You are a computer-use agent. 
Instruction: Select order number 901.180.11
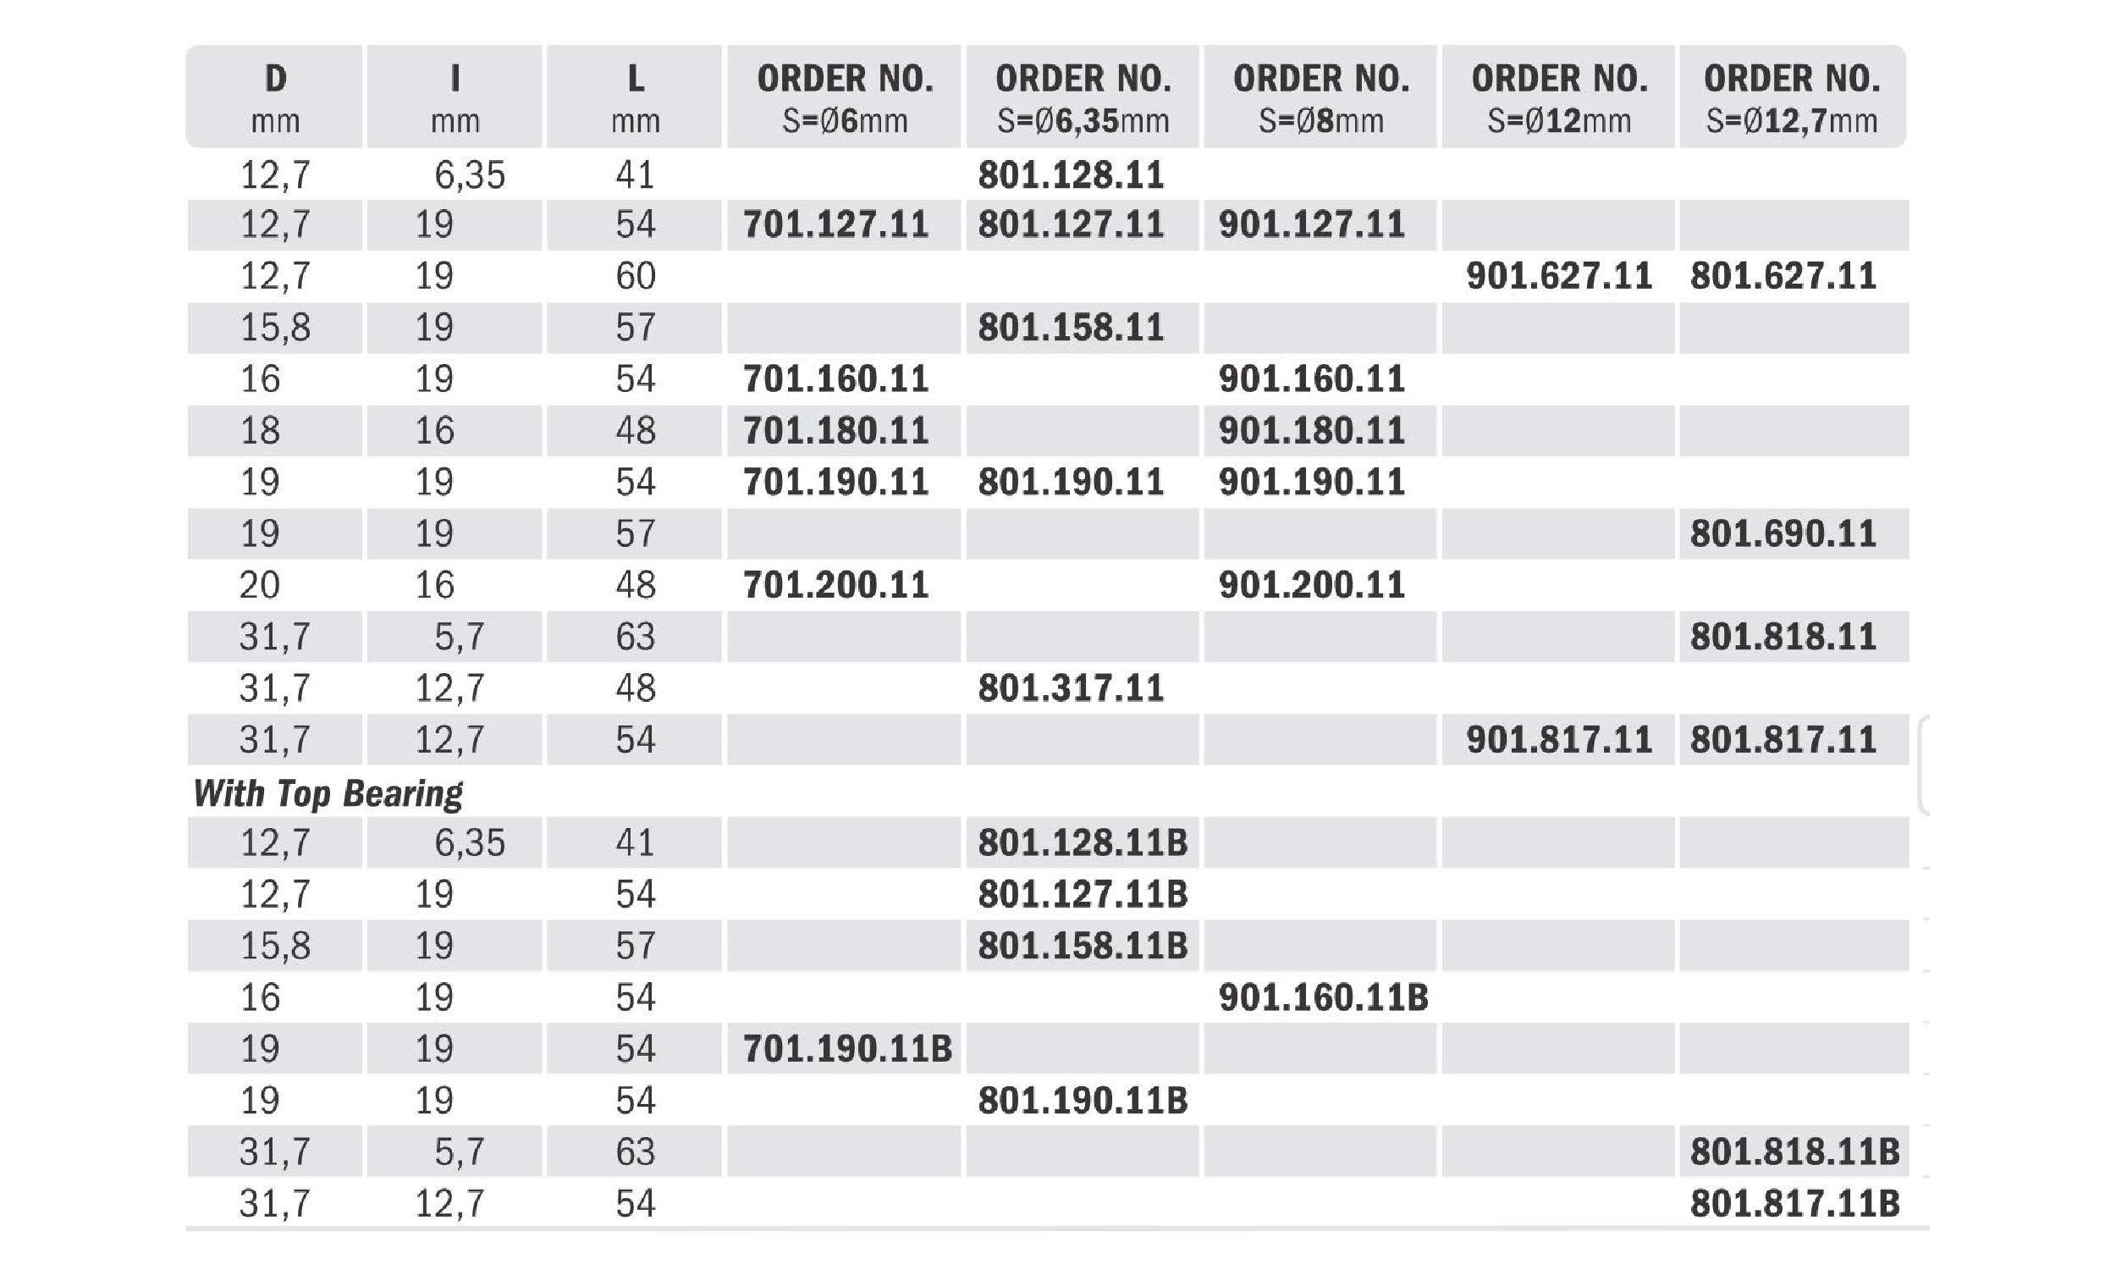point(1311,430)
